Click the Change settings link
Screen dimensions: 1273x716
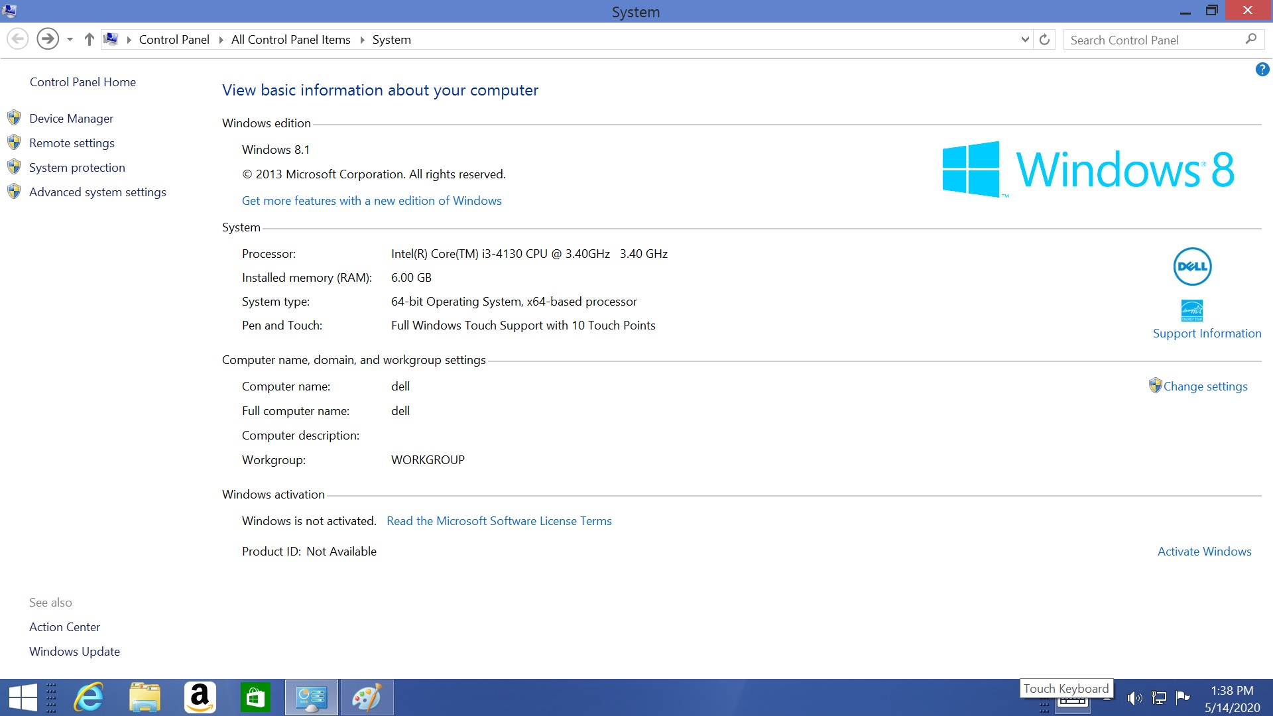click(1205, 387)
